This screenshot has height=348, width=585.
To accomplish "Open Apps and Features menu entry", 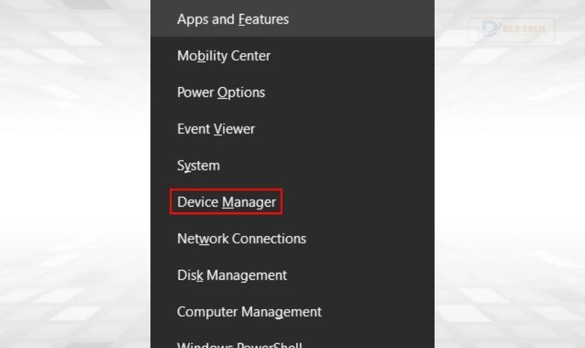I will tap(233, 19).
